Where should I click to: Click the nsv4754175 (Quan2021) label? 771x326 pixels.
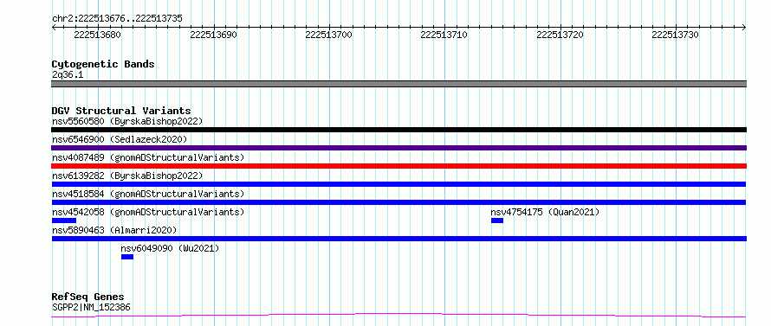coord(545,212)
